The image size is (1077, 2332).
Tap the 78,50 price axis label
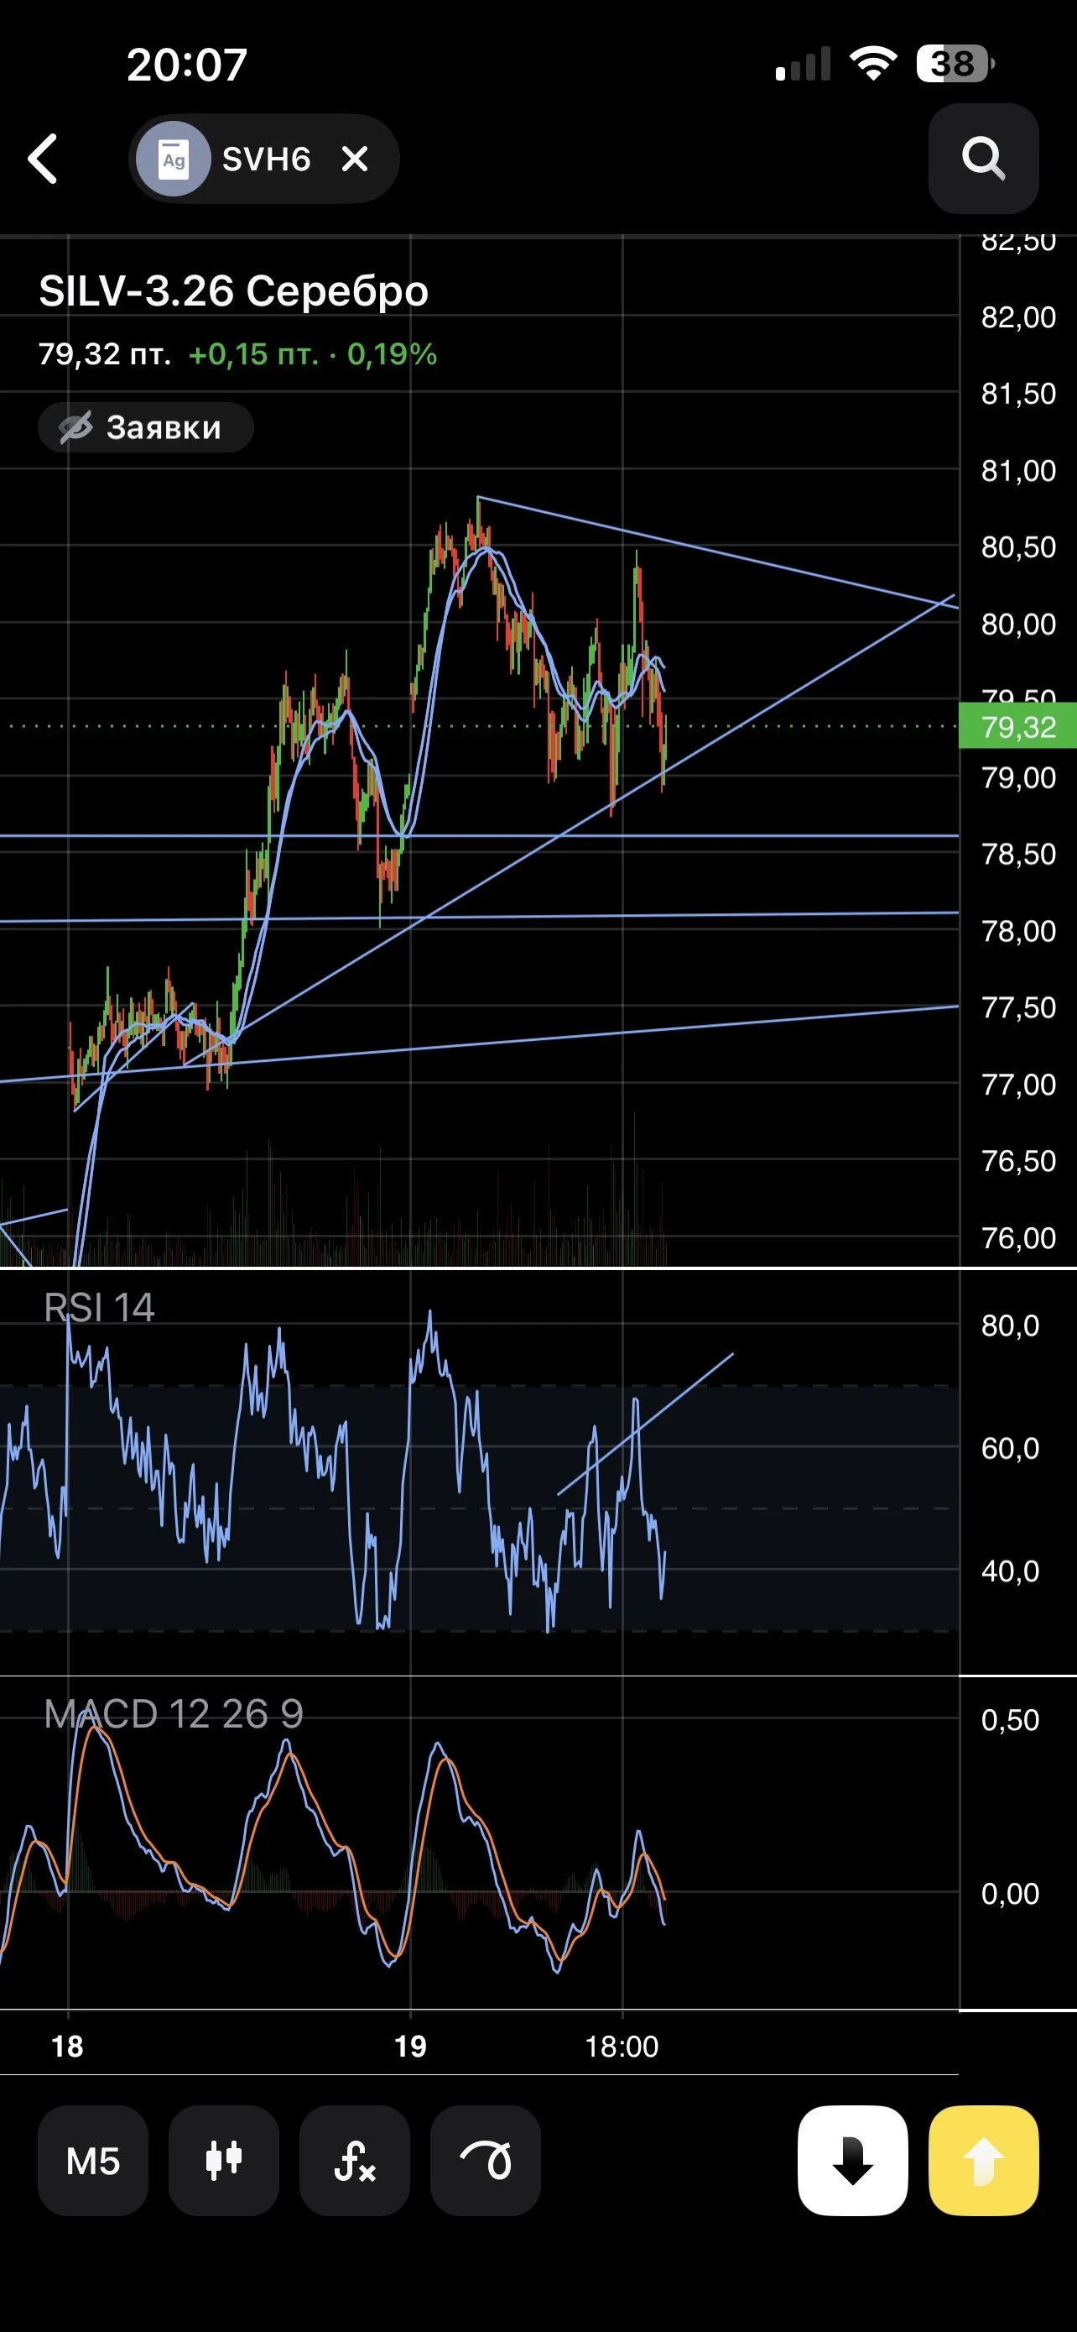[1019, 854]
